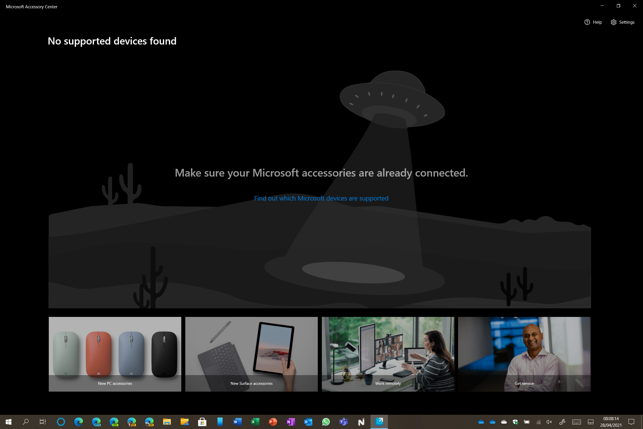The image size is (643, 429).
Task: Open the Get service tile
Action: [x=524, y=354]
